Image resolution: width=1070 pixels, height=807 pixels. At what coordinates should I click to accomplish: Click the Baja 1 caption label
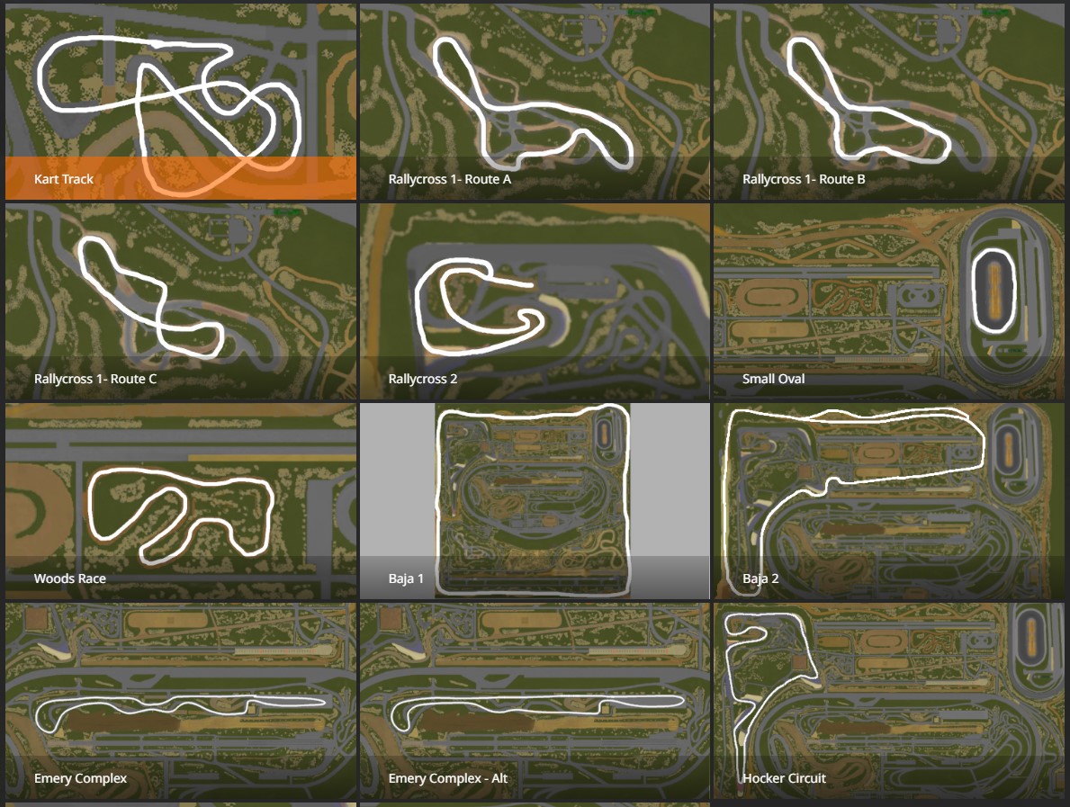point(405,578)
